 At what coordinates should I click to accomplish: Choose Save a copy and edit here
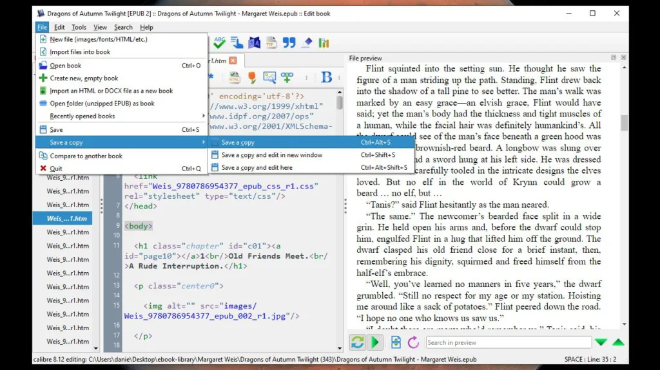[311, 167]
